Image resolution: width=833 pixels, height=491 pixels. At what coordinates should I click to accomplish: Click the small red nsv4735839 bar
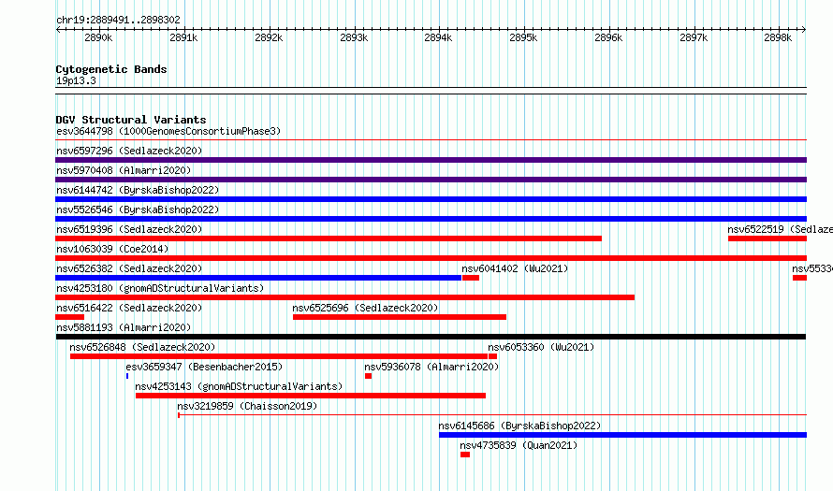click(465, 455)
